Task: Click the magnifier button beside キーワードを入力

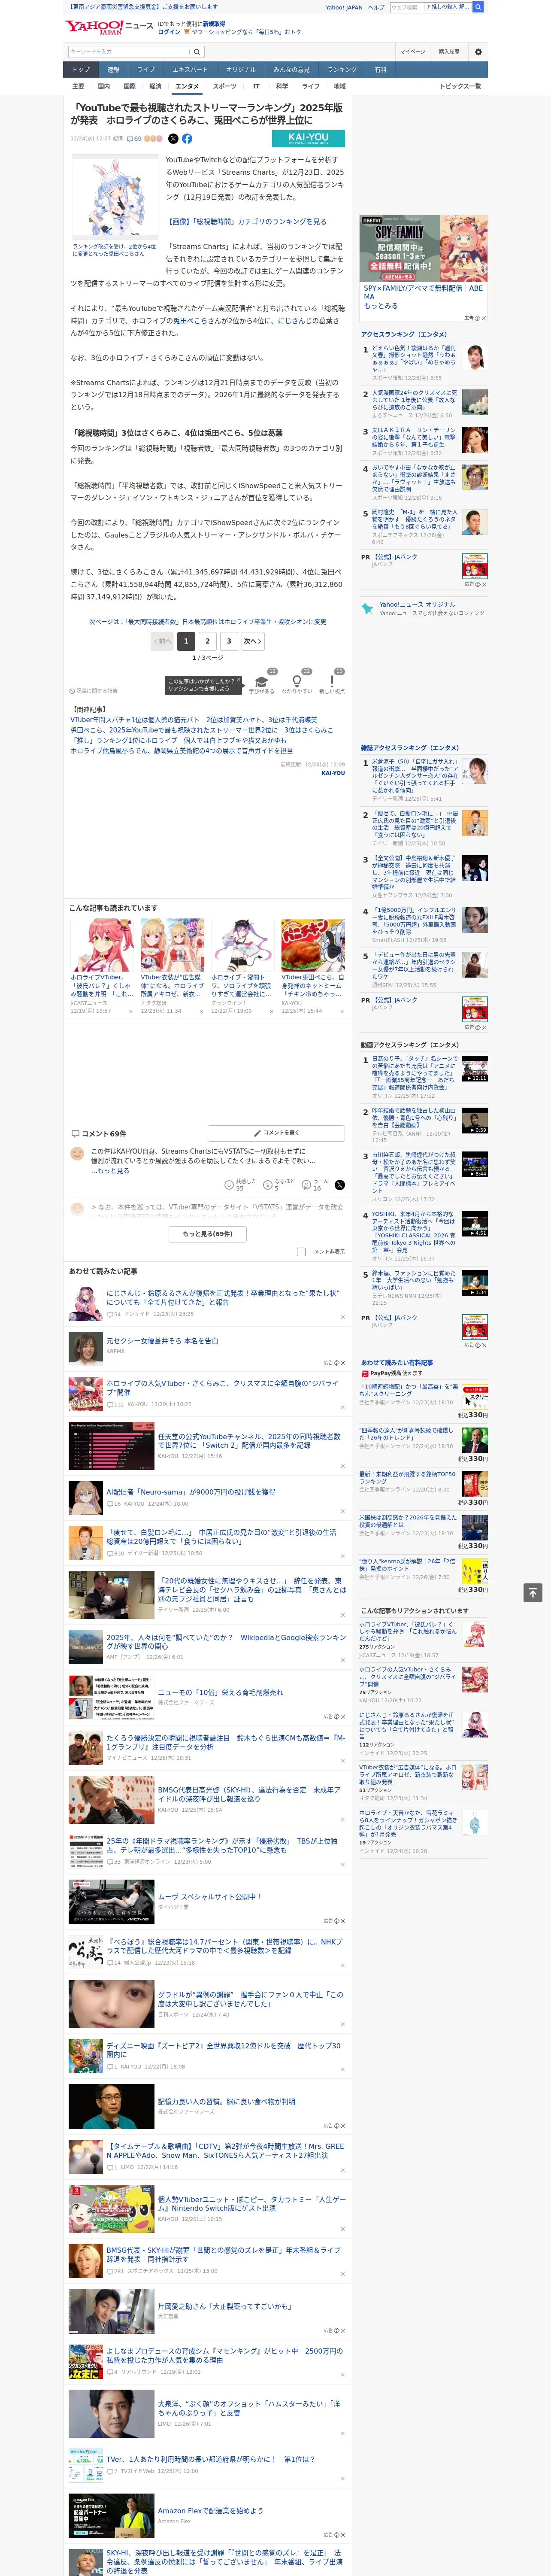Action: click(197, 52)
